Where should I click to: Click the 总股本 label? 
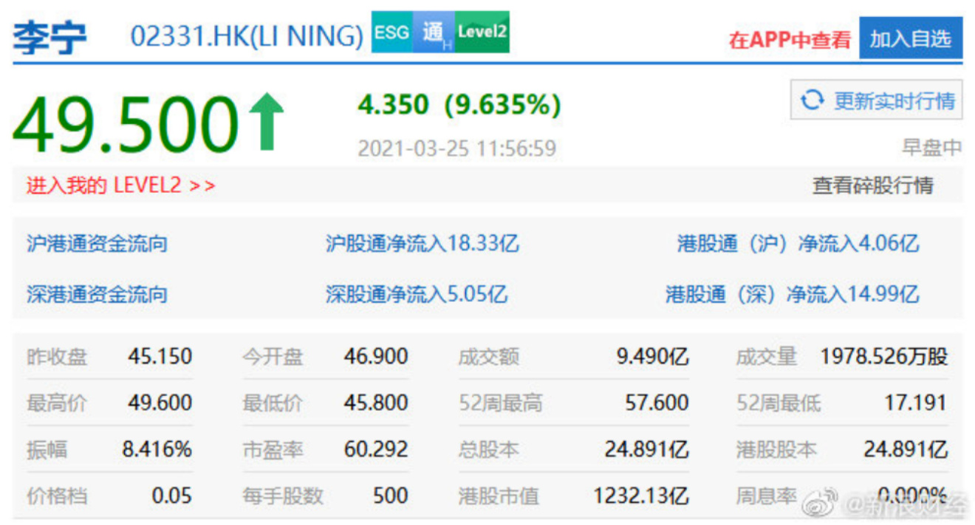(488, 449)
